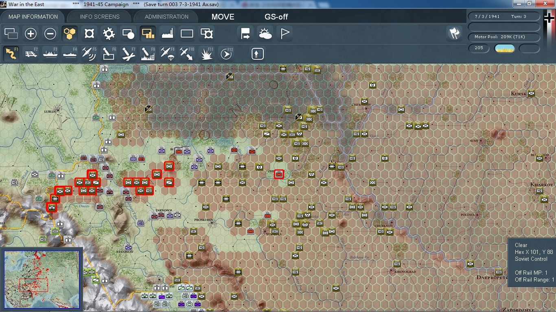Image resolution: width=556 pixels, height=312 pixels.
Task: Select F9 airdrop parachute icon
Action: 168,54
